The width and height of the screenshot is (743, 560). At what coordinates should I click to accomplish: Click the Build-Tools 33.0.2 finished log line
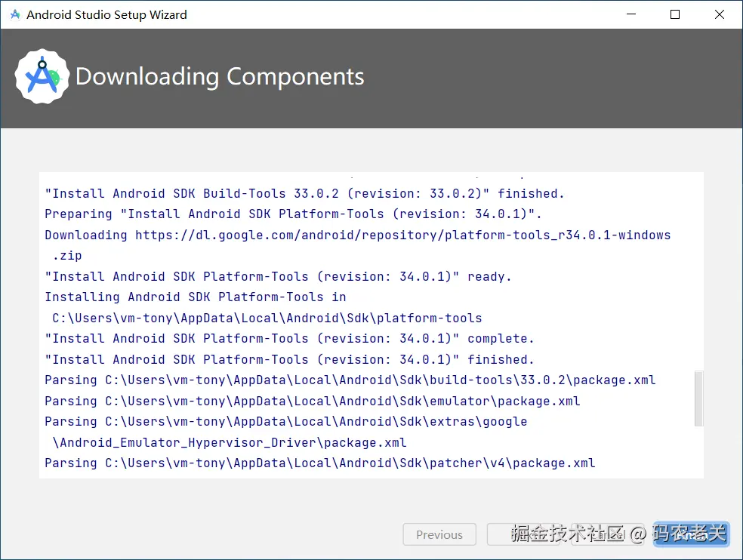[x=304, y=193]
